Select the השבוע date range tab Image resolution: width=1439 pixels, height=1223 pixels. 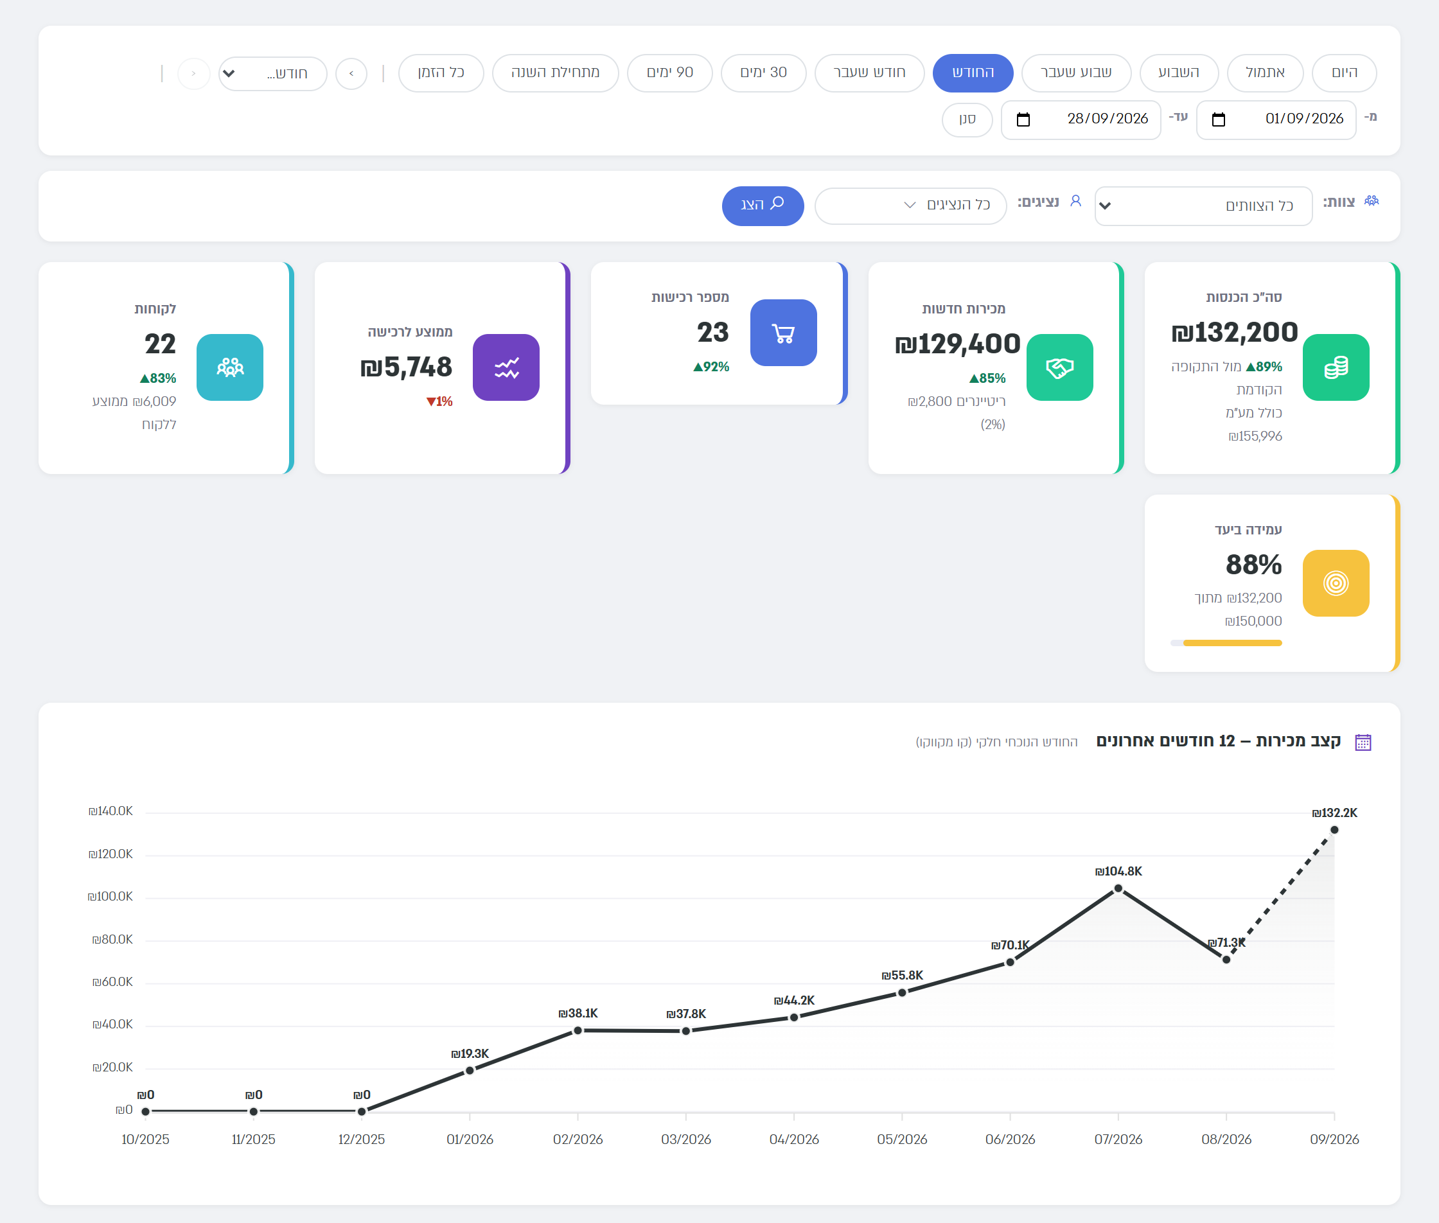(x=1179, y=73)
